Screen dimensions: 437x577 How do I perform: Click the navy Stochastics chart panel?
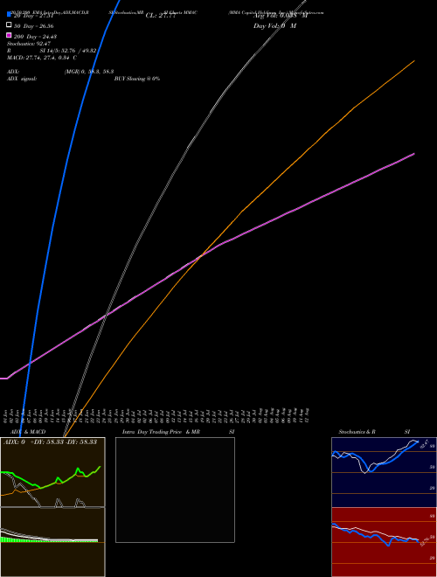point(384,472)
